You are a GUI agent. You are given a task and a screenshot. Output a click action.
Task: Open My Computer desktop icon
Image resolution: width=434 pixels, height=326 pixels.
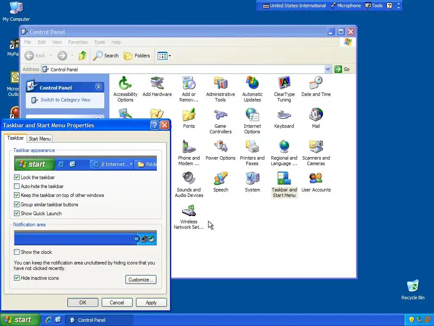coord(16,11)
